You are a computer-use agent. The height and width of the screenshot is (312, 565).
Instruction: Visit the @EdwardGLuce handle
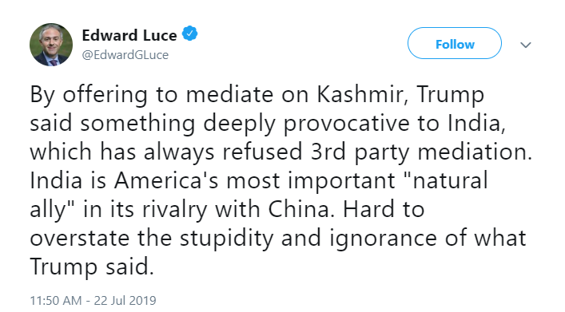[x=125, y=55]
